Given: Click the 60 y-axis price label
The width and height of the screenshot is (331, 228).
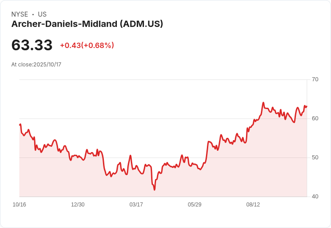Looking at the screenshot, I should pos(315,118).
